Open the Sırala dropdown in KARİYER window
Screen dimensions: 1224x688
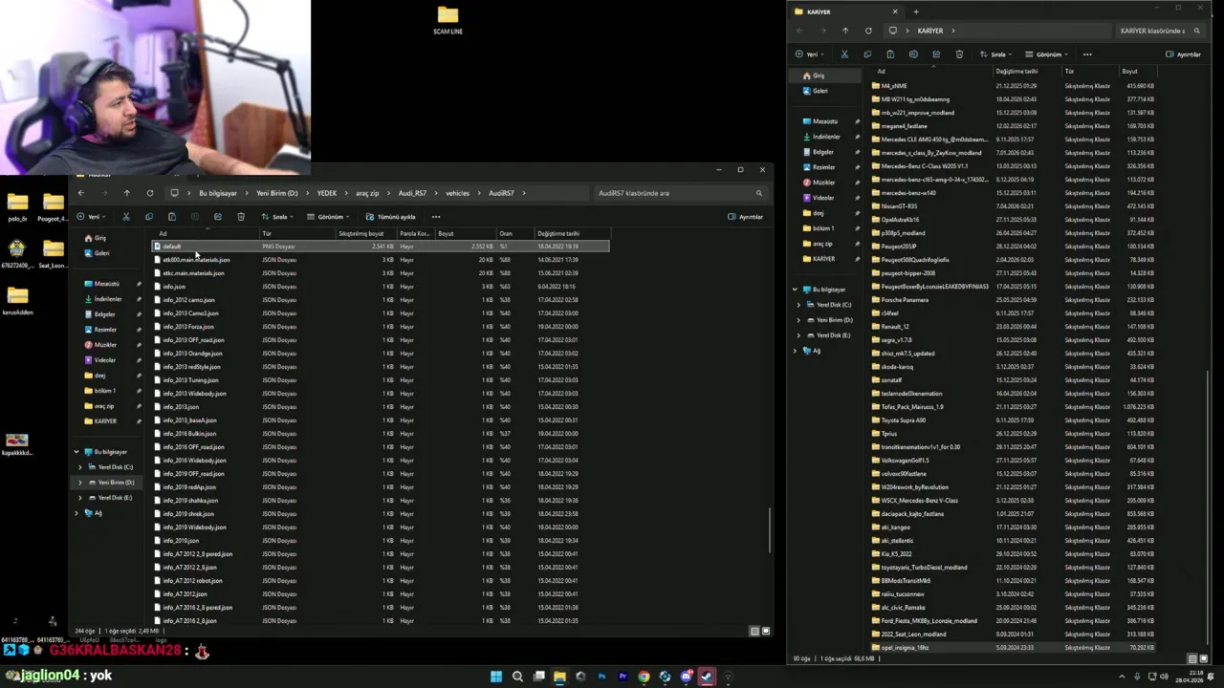coord(996,54)
